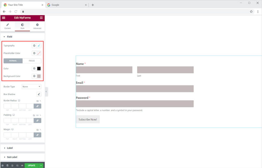Screen dimensions: 262x168
Task: Click the green Update button
Action: [31, 165]
